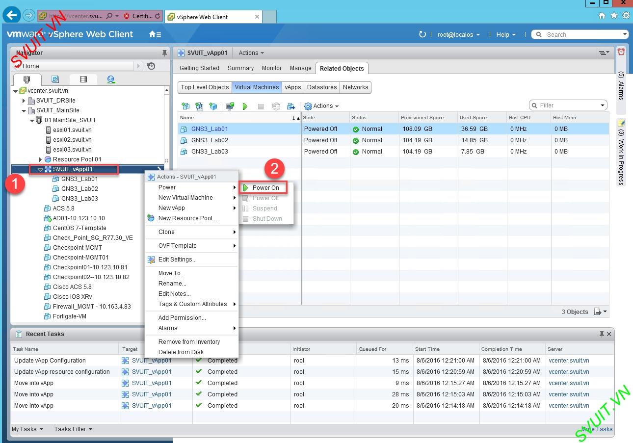Choose Edit Settings... in the context menu
This screenshot has height=443, width=633.
[191, 260]
